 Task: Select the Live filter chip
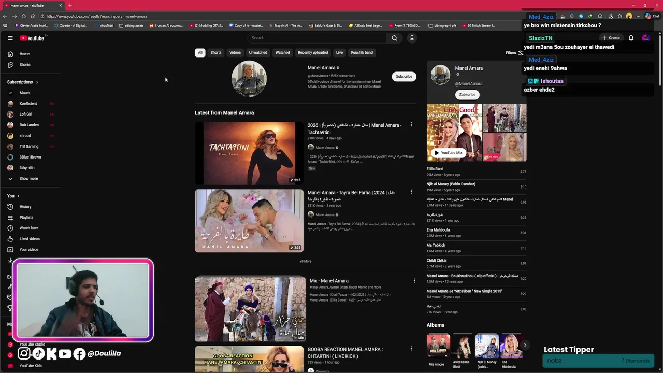click(x=339, y=52)
